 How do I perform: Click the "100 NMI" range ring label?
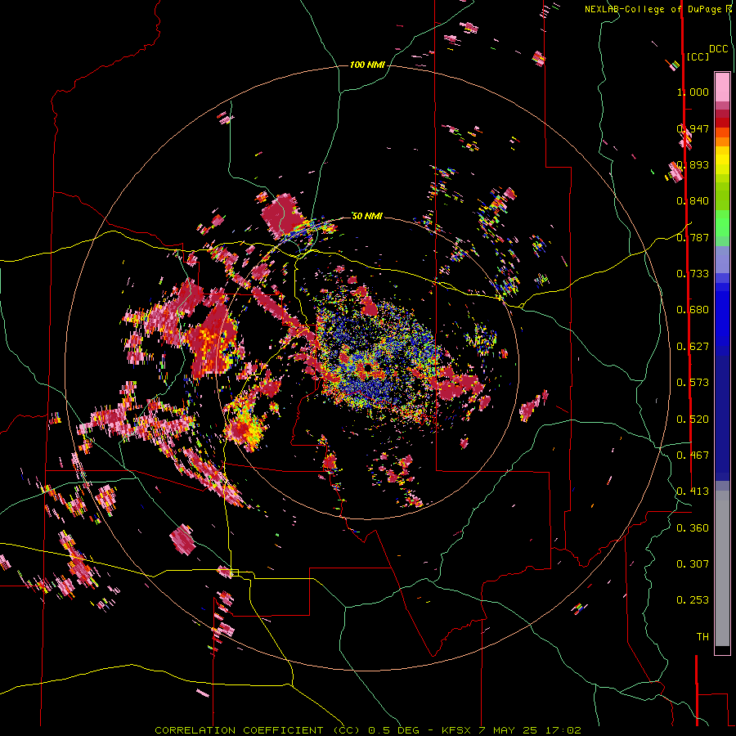tap(367, 65)
